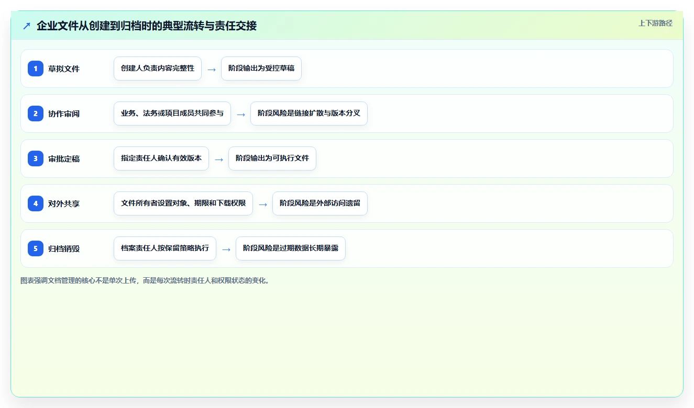Screen dimensions: 694x408
Task: Click the 上下游路径 label in the header
Action: point(655,23)
